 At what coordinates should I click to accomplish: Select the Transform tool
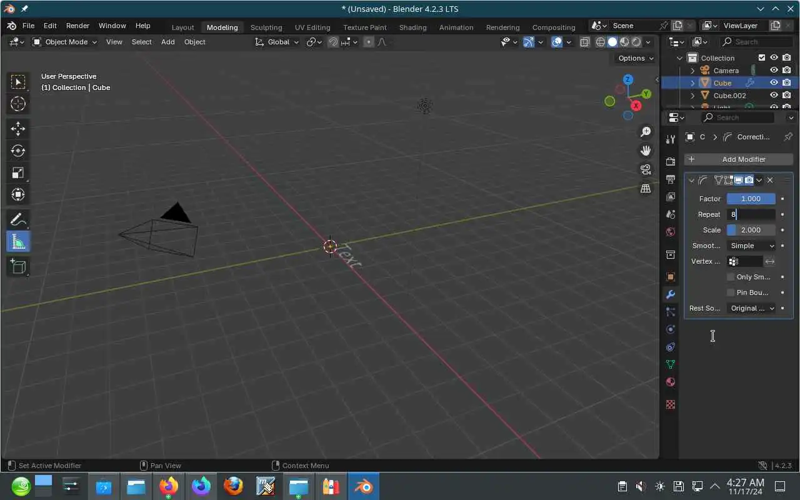click(x=18, y=194)
